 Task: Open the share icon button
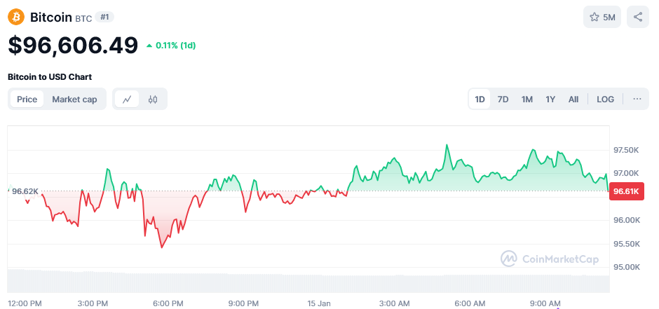[637, 18]
